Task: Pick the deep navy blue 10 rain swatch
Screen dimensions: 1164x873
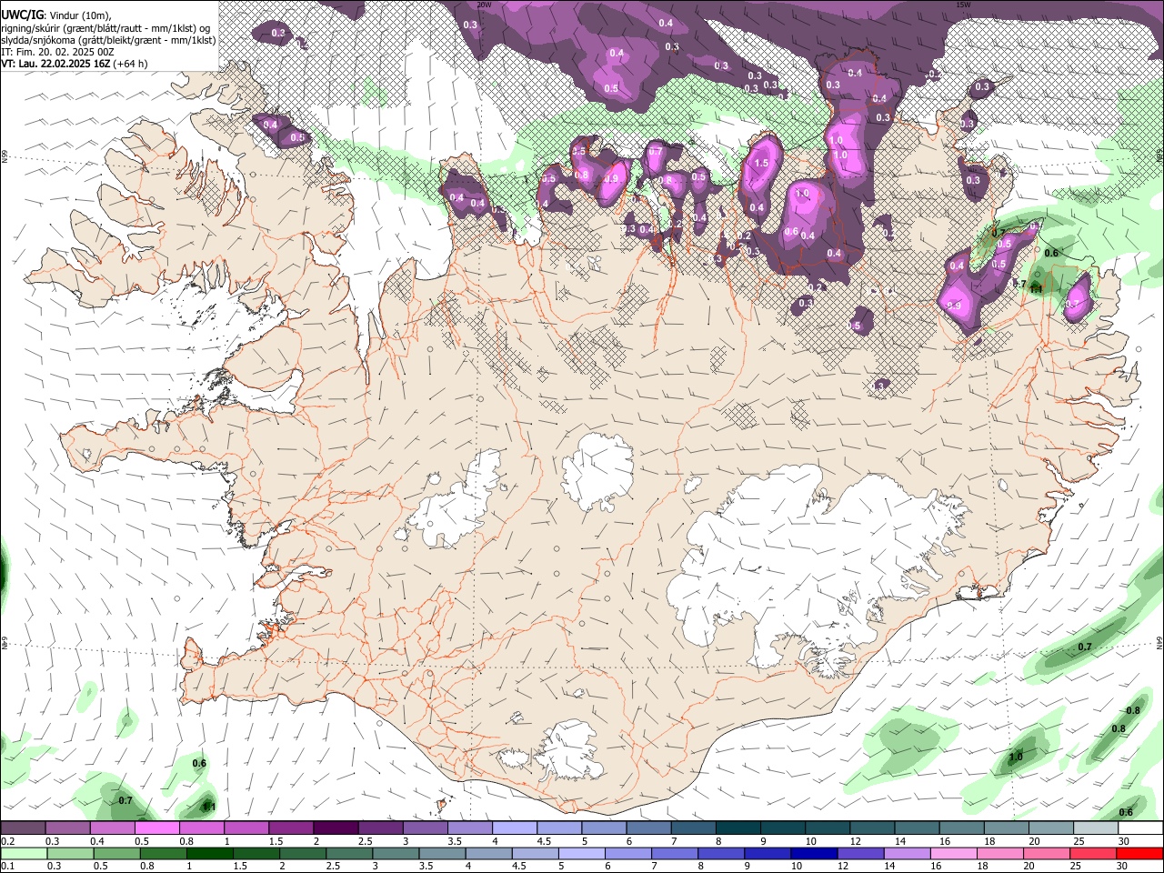Action: 812,853
